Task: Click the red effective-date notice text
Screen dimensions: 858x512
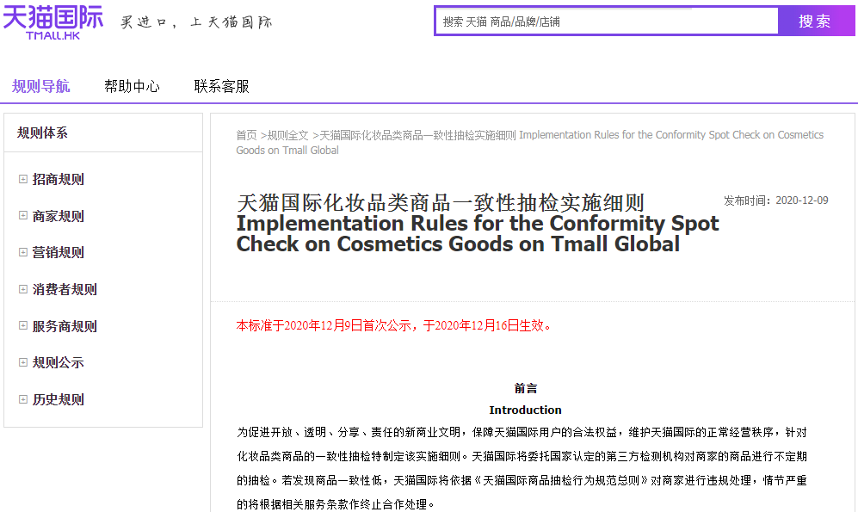Action: [393, 325]
